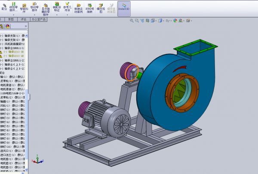The width and height of the screenshot is (258, 174).
Task: Select 铆钉<10> in the feature tree
Action: [12, 146]
